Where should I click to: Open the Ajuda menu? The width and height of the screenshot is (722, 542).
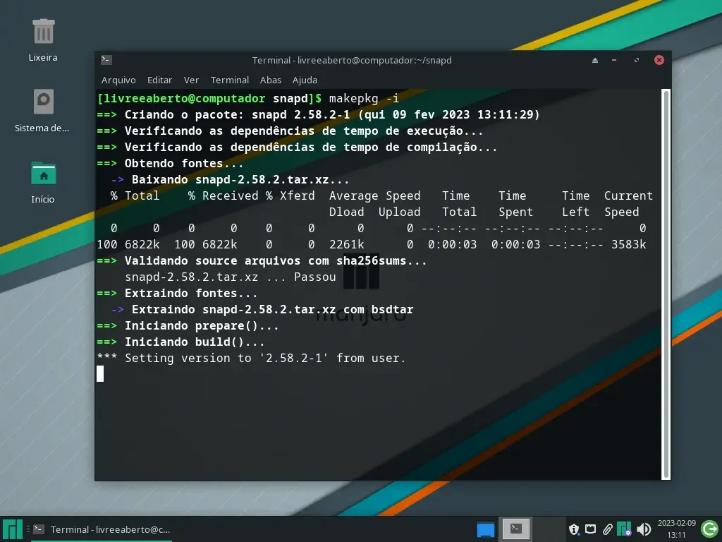(305, 80)
